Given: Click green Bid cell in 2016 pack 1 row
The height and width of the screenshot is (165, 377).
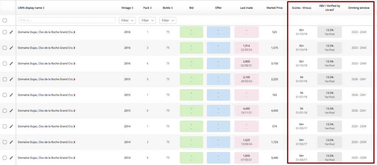Looking at the screenshot, I should pyautogui.click(x=191, y=32).
